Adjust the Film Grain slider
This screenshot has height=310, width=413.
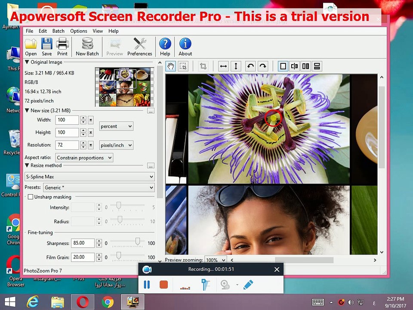119,255
